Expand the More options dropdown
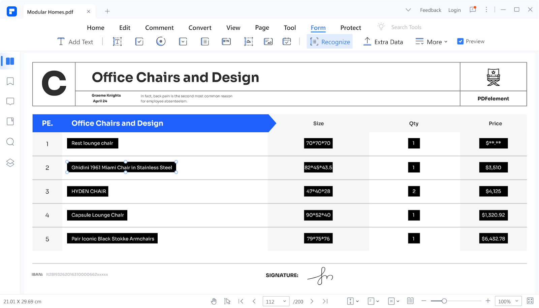This screenshot has width=539, height=308. coord(432,42)
